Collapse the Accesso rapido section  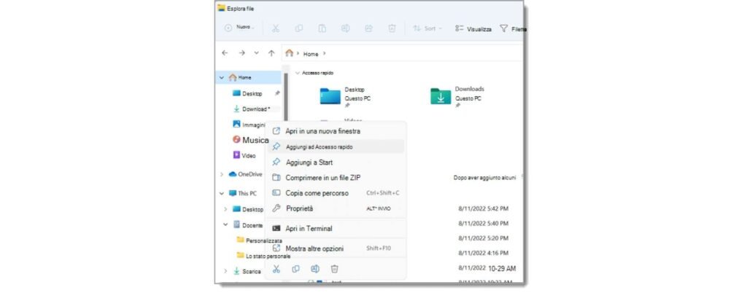point(298,73)
